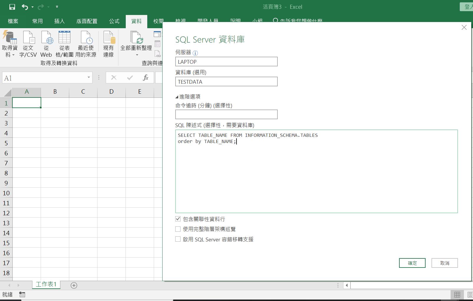Click the formula bar Enter checkmark icon
The width and height of the screenshot is (473, 301).
pyautogui.click(x=130, y=78)
